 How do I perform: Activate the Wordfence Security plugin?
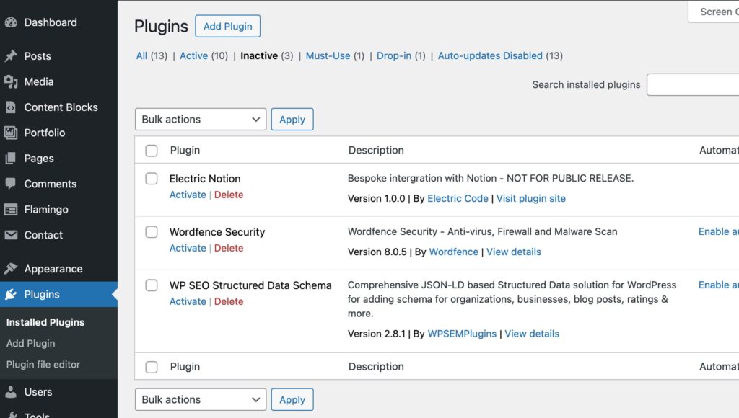pos(188,248)
